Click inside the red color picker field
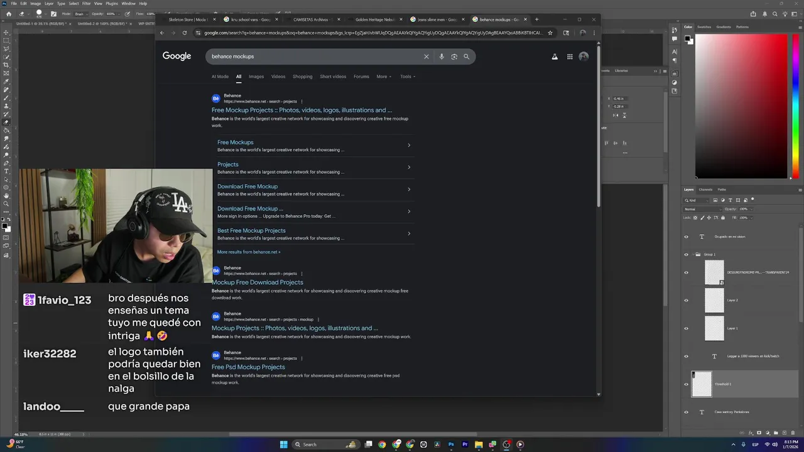804x452 pixels. [x=741, y=105]
